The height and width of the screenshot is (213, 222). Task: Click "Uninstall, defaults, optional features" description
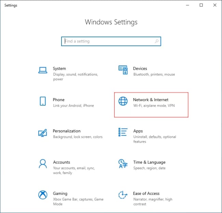click(155, 139)
